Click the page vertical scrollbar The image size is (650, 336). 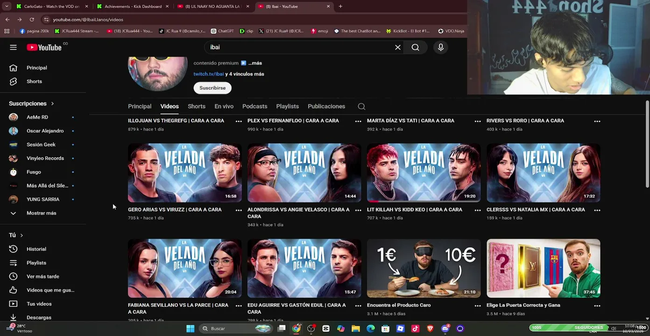click(647, 145)
